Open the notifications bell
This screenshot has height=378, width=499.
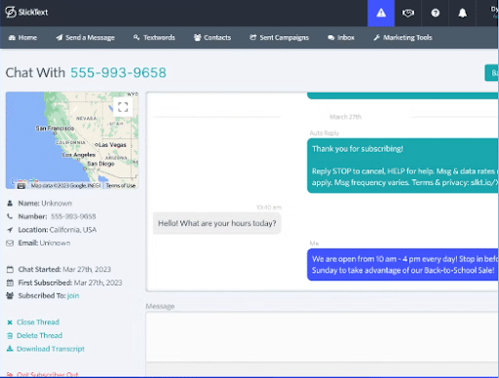pyautogui.click(x=462, y=13)
